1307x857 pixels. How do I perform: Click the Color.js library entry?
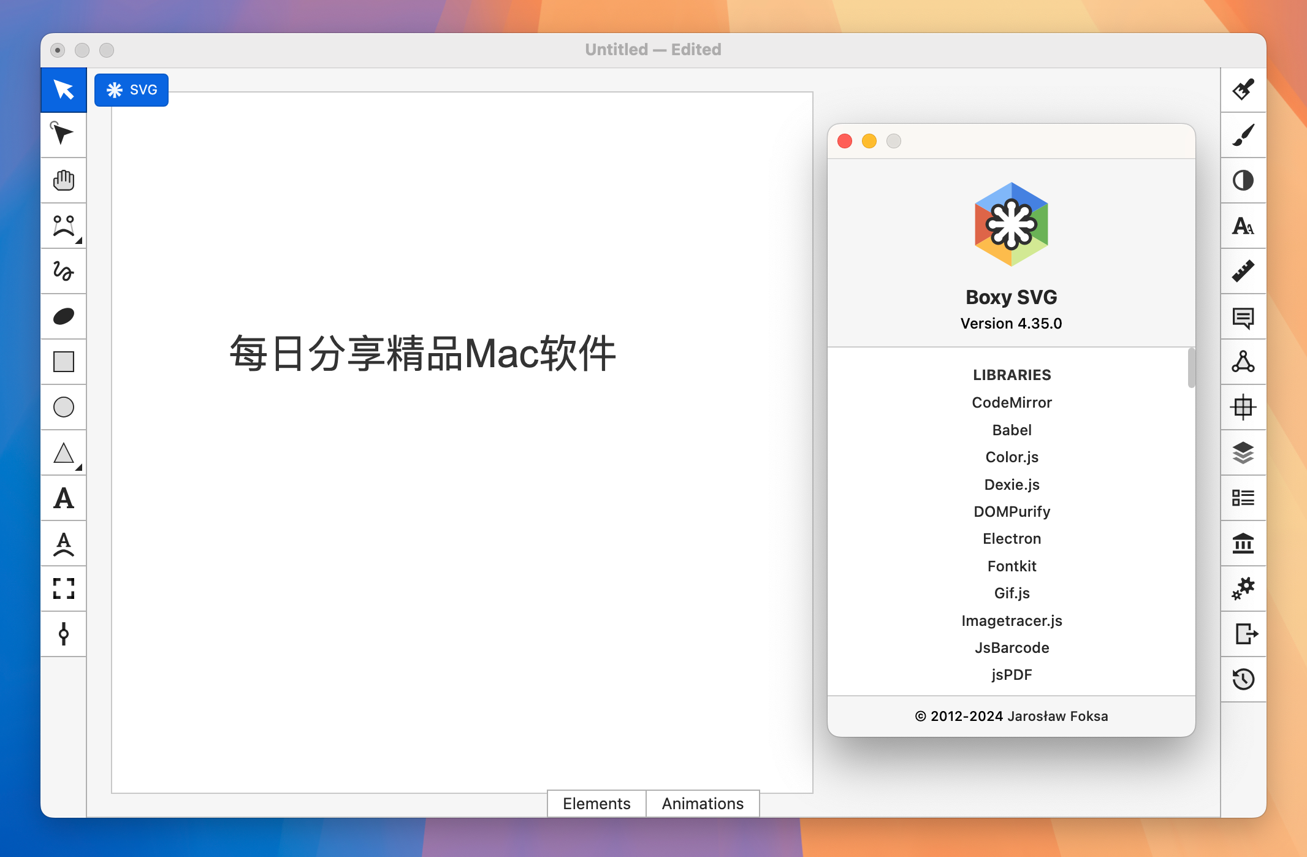[1012, 457]
